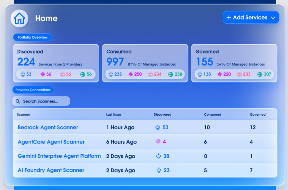
Task: Click the Governed column header in table
Action: click(258, 115)
